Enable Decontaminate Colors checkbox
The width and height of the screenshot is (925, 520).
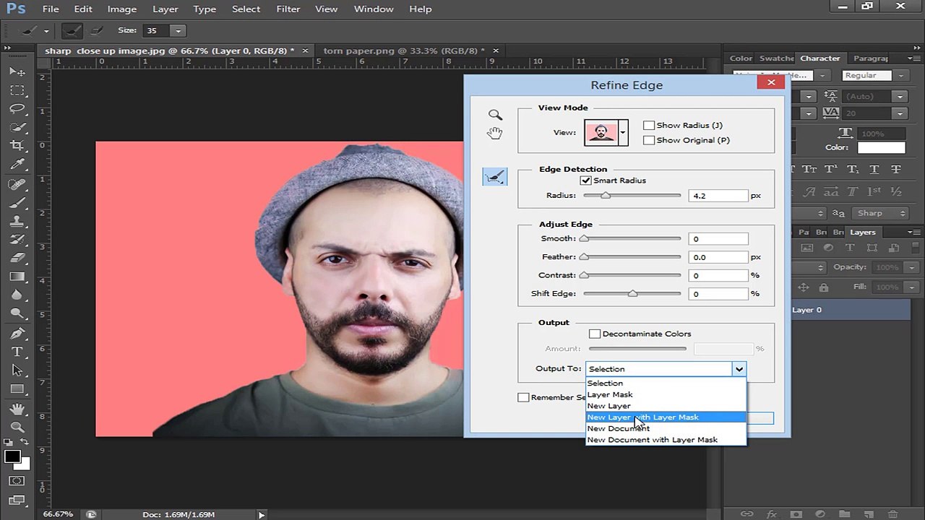595,334
